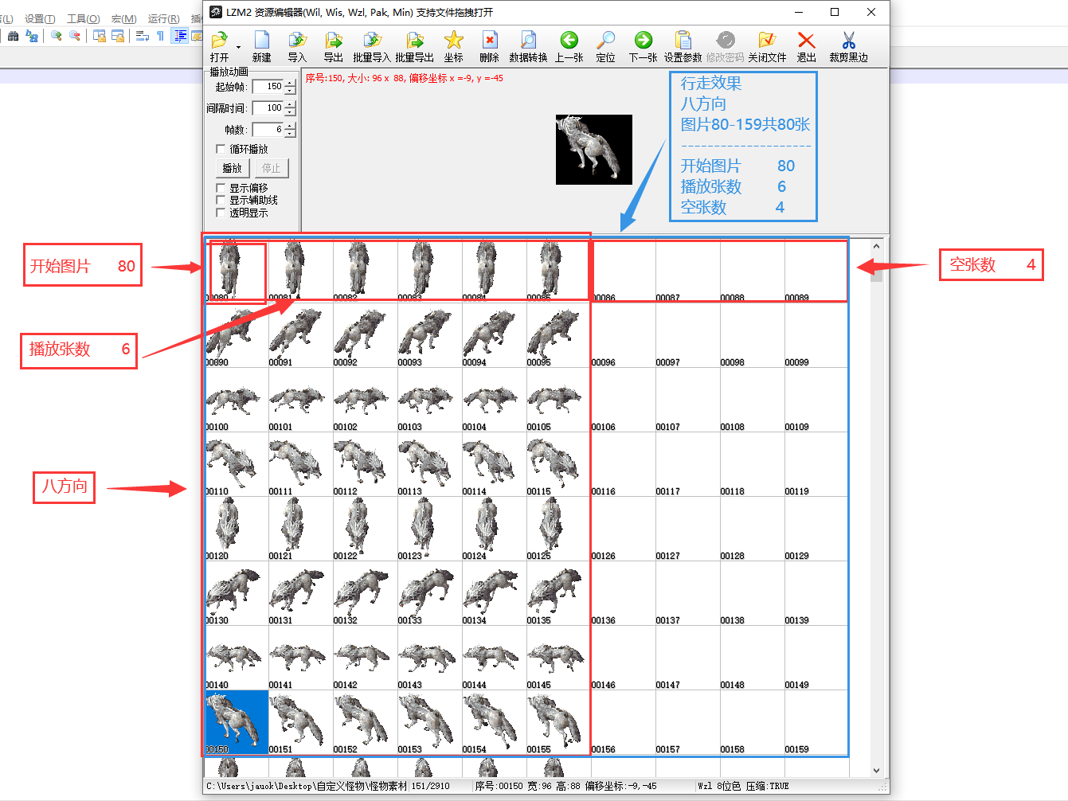Open the 运行(R) menu

[x=163, y=18]
